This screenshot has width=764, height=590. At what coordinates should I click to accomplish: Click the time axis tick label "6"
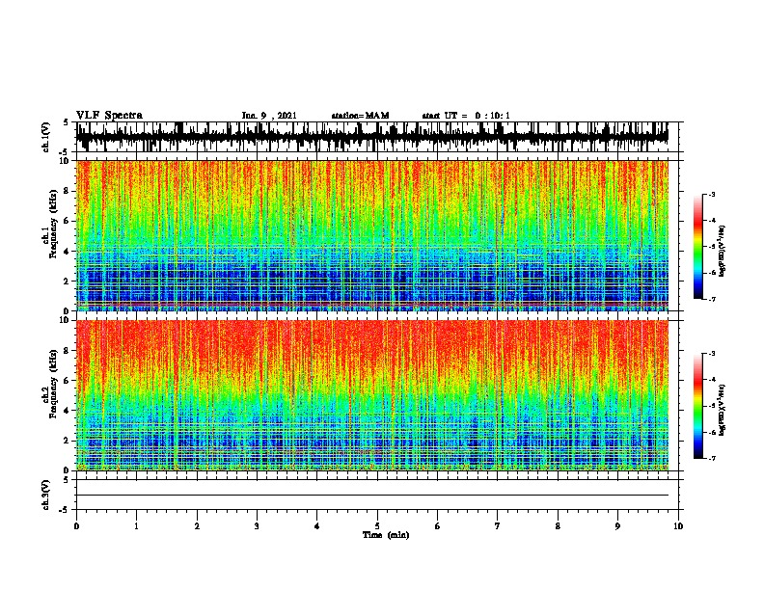438,526
